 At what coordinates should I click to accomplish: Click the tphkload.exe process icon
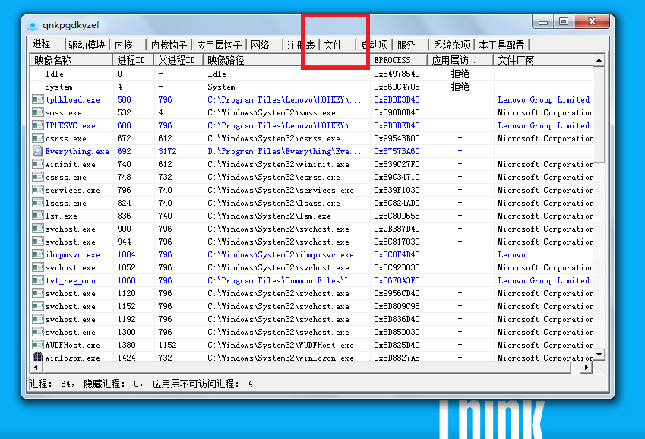(38, 99)
